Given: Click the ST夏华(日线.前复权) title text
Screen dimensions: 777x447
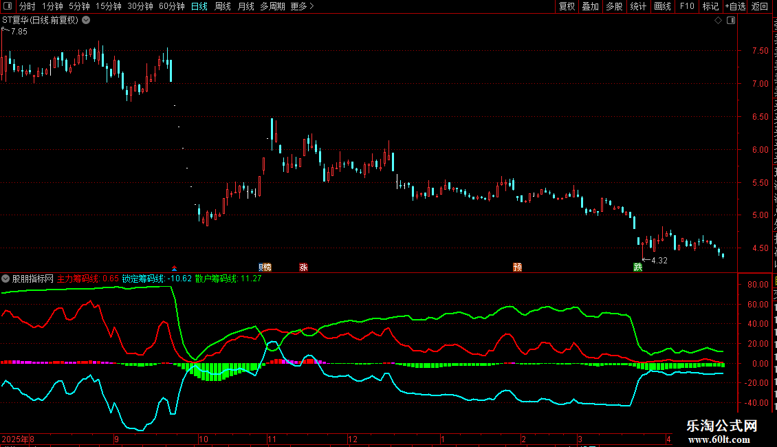Looking at the screenshot, I should (40, 21).
